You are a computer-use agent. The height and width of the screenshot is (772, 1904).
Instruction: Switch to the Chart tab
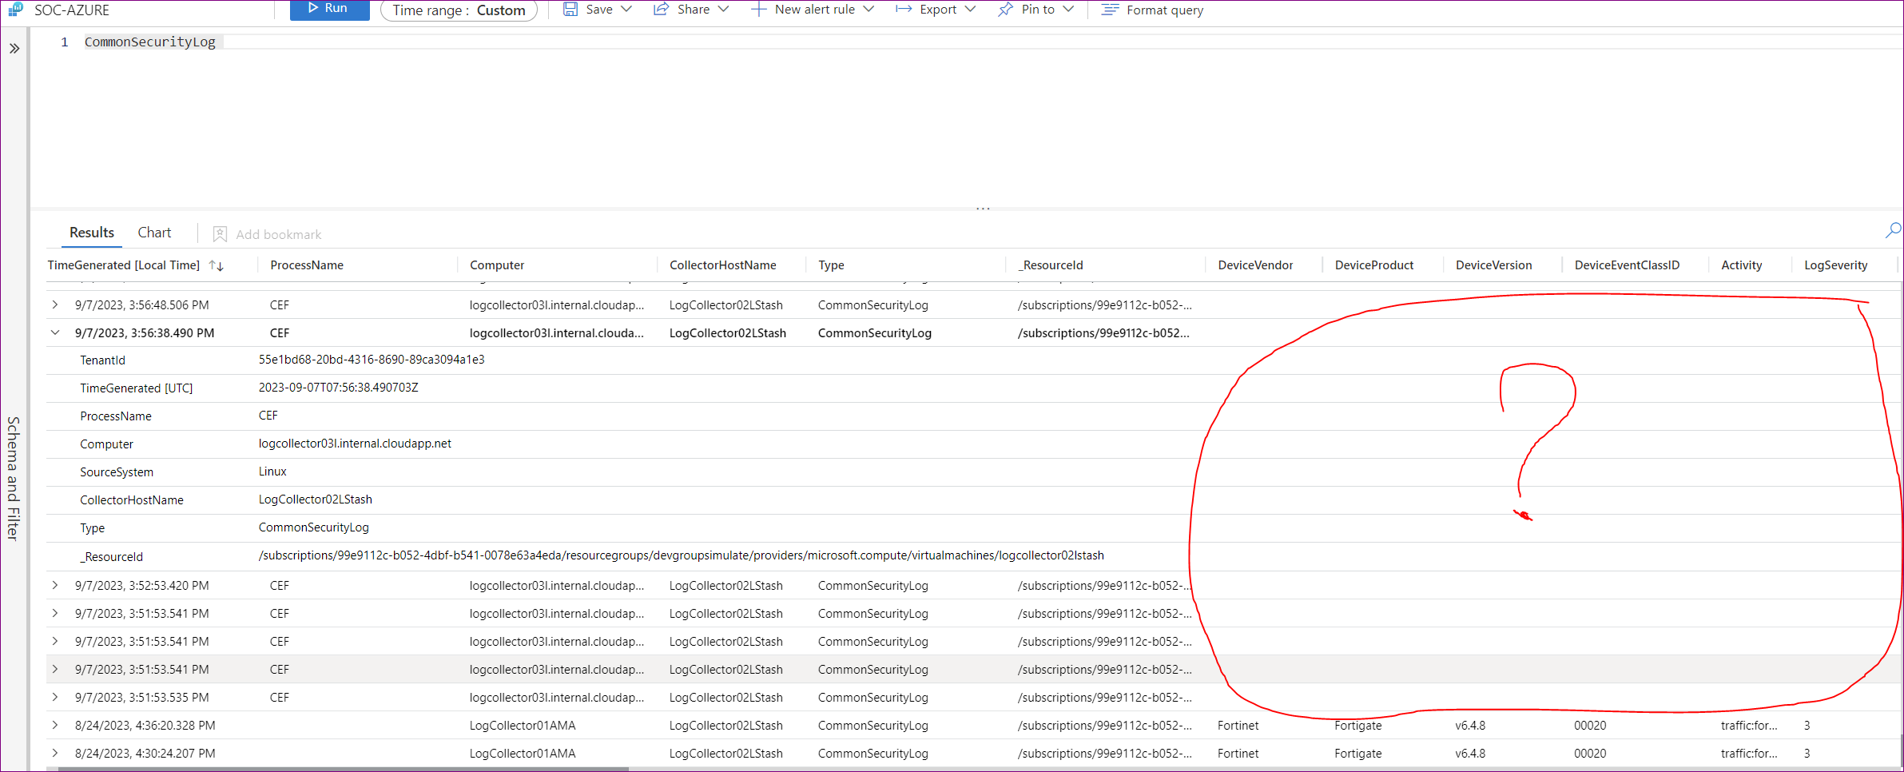click(154, 233)
